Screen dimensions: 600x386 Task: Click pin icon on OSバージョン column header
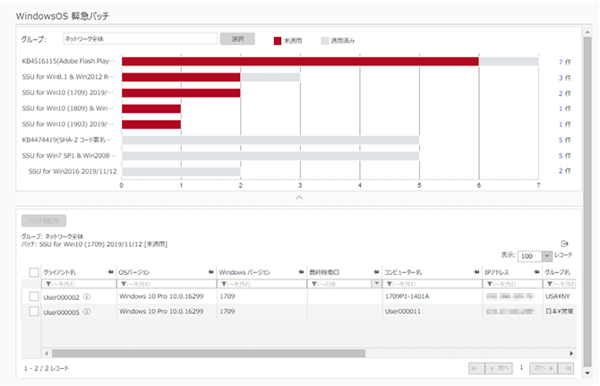211,271
